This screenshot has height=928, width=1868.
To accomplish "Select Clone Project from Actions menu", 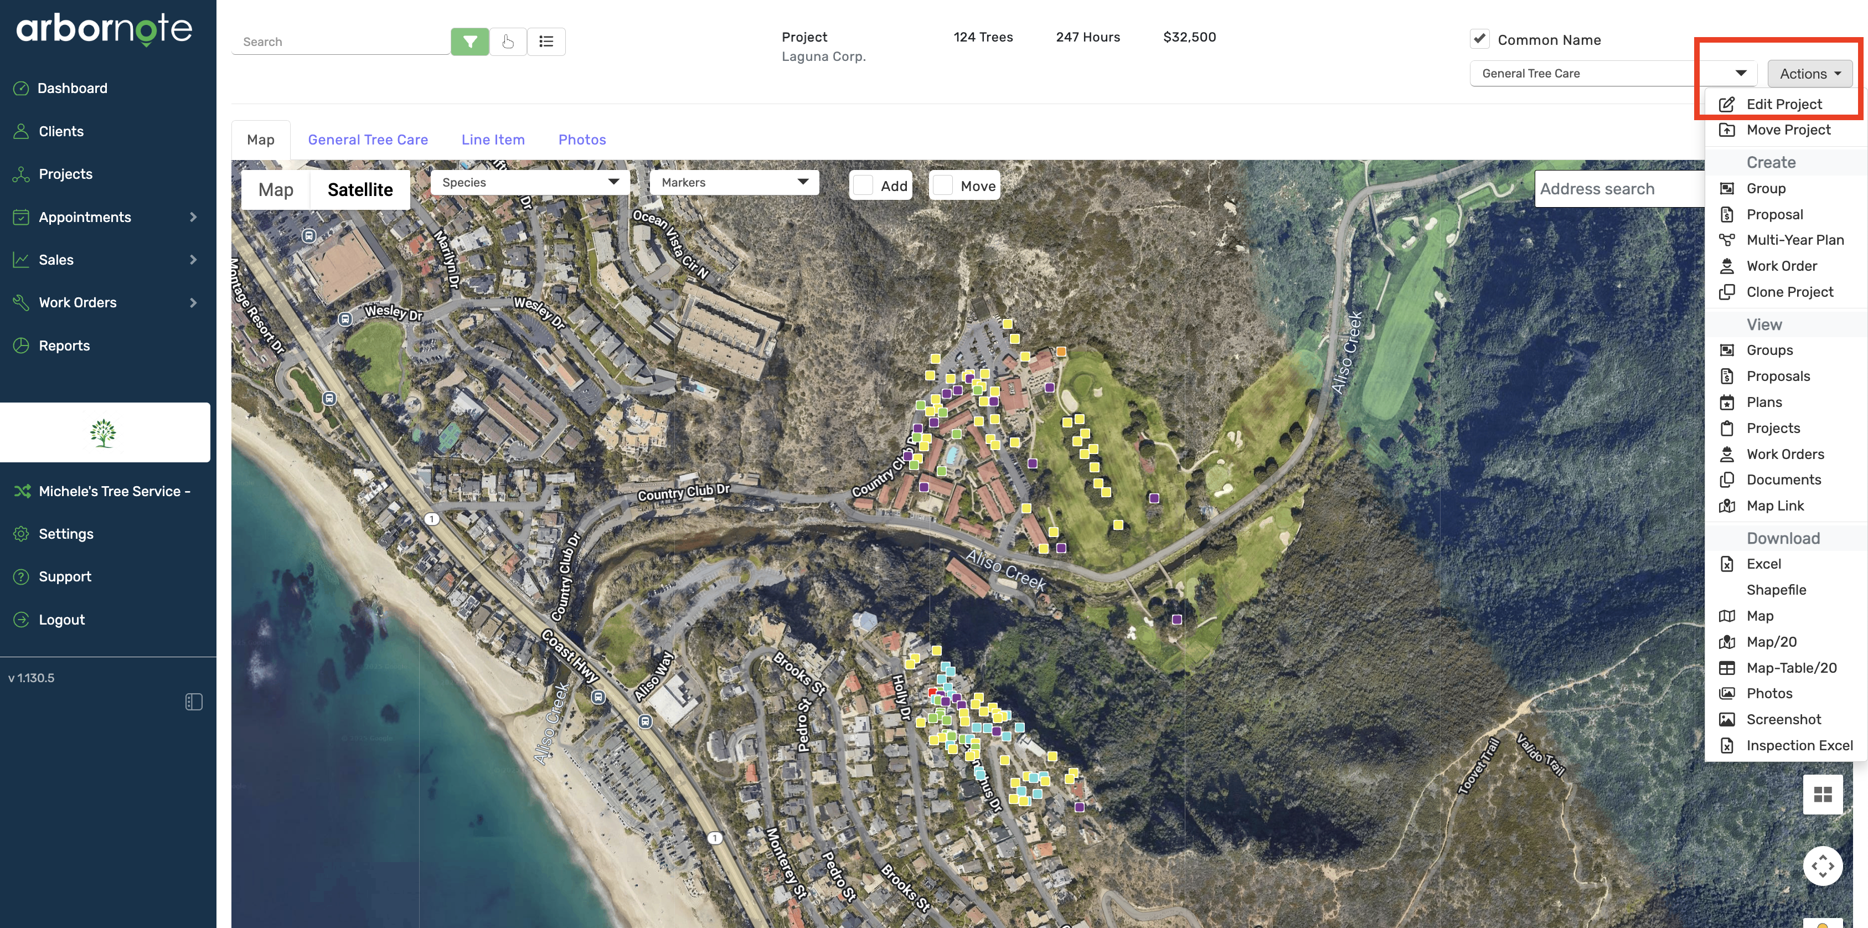I will 1789,292.
